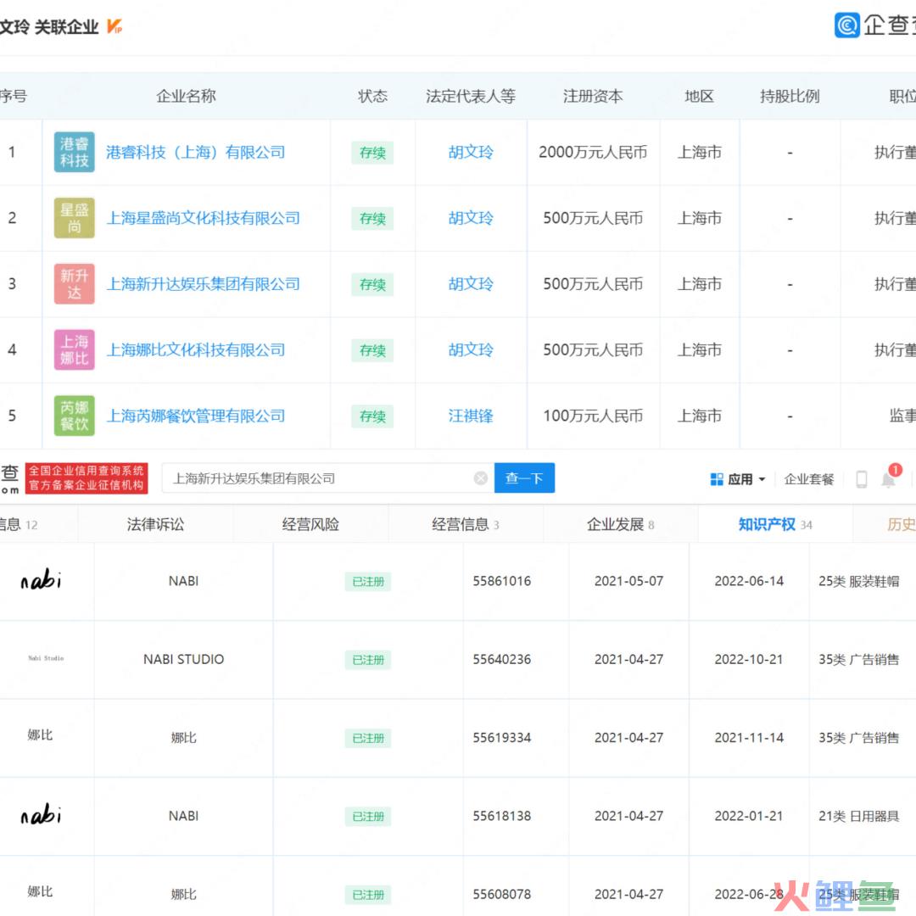Screen dimensions: 916x916
Task: Click the NABI STUDIO trademark name cell
Action: click(x=184, y=660)
